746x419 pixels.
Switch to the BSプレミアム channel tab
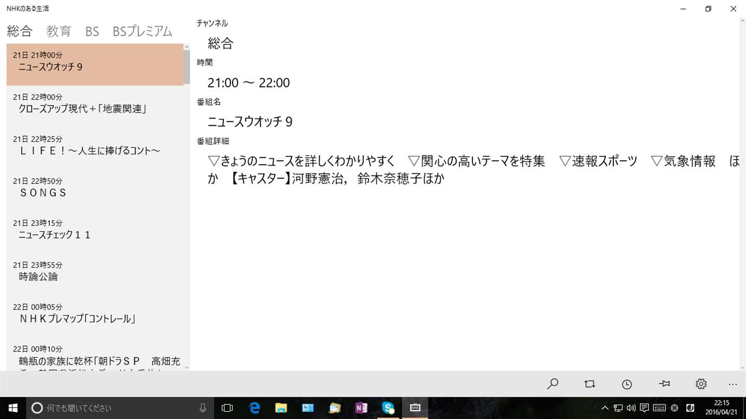click(x=142, y=31)
